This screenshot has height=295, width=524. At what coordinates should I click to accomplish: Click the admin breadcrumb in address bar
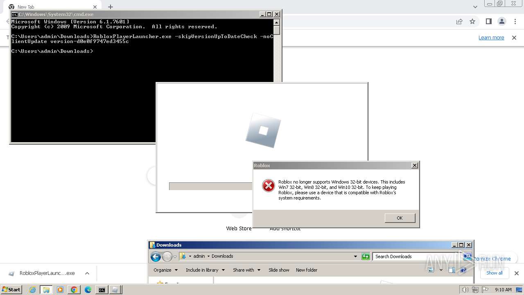coord(199,256)
